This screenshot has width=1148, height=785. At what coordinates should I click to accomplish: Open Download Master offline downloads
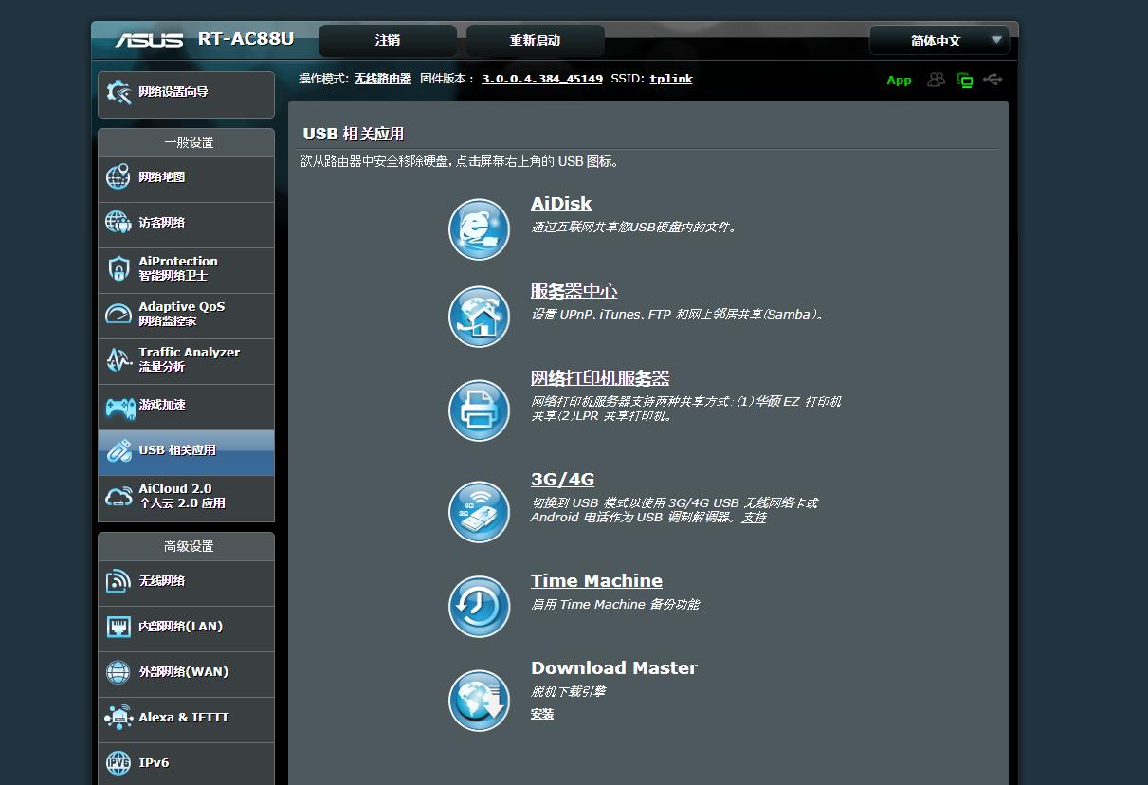pos(613,667)
